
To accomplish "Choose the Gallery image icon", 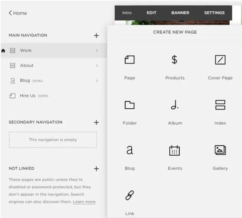I will coord(220,150).
